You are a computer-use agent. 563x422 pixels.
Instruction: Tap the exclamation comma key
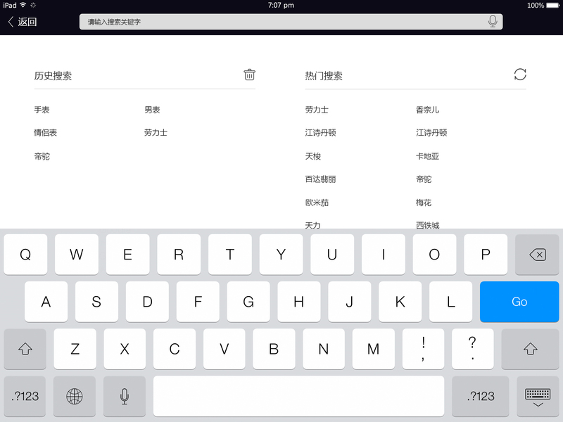click(424, 349)
